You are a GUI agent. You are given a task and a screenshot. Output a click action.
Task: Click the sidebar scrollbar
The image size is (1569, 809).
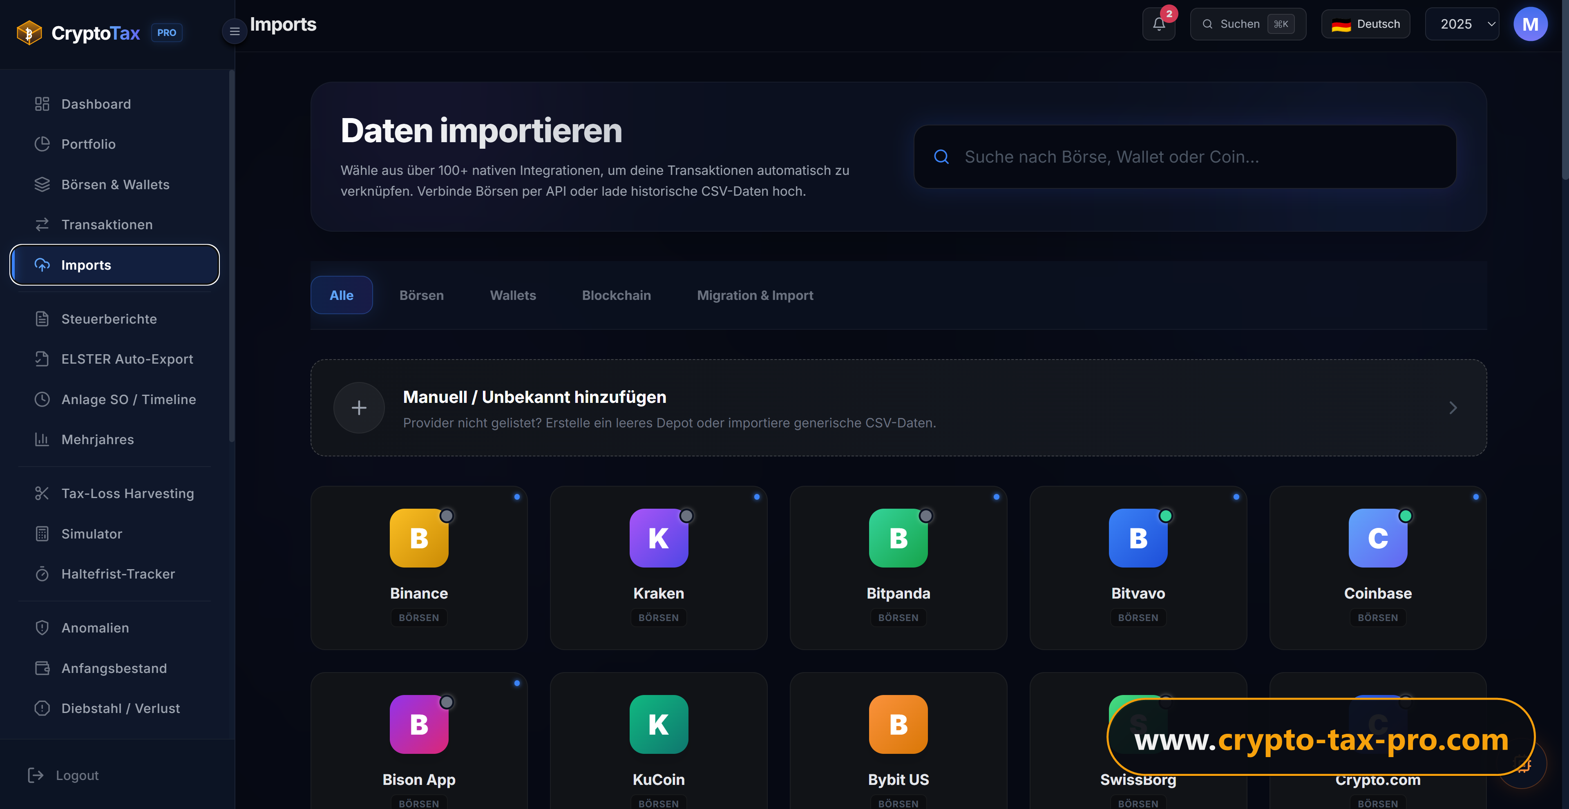point(231,256)
